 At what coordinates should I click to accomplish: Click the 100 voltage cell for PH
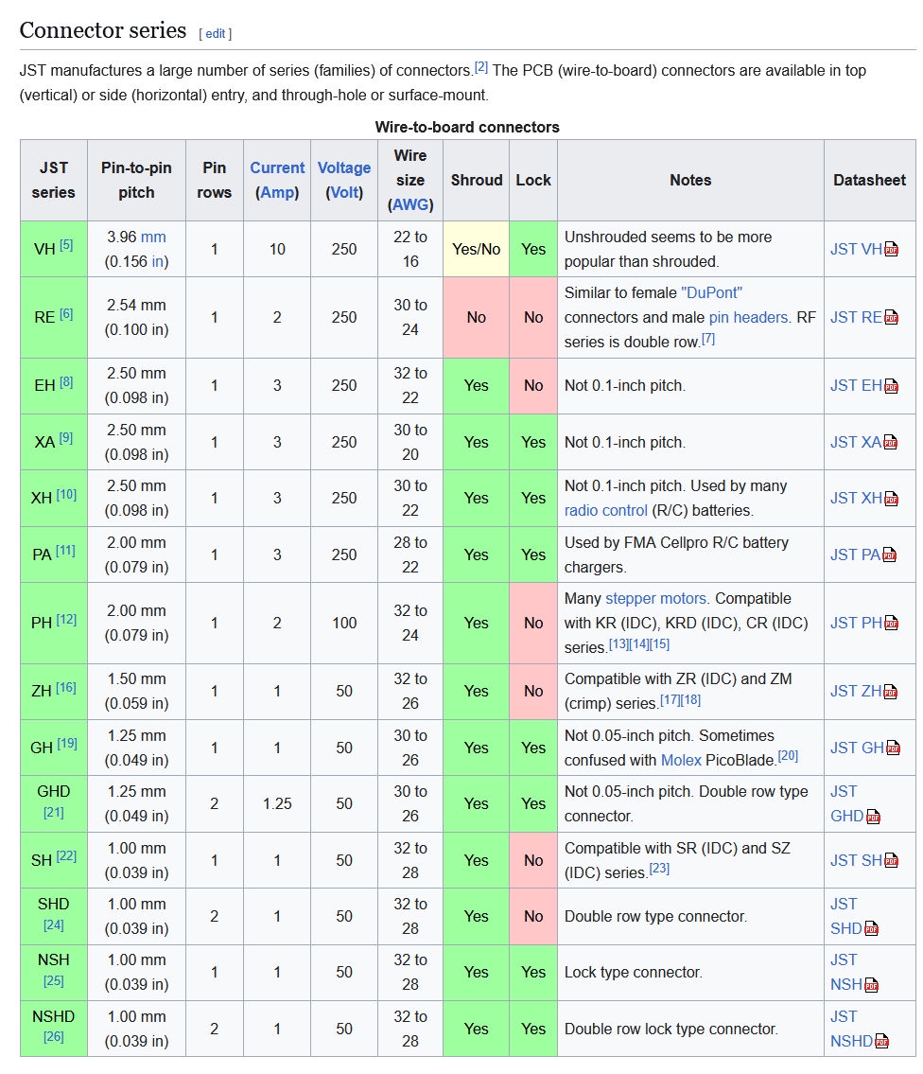tap(343, 624)
